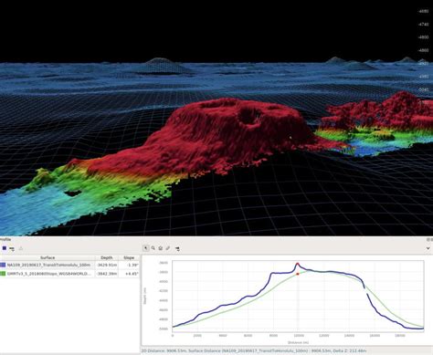Click the Surface column header
Screen dimensions: 433x355
pos(48,257)
